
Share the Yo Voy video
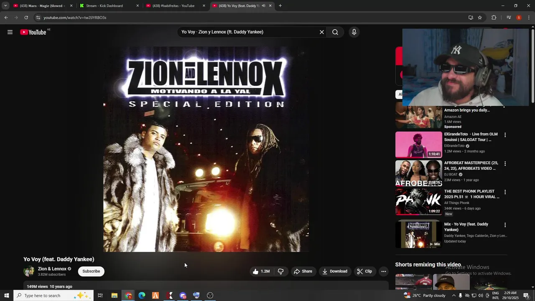tap(303, 271)
